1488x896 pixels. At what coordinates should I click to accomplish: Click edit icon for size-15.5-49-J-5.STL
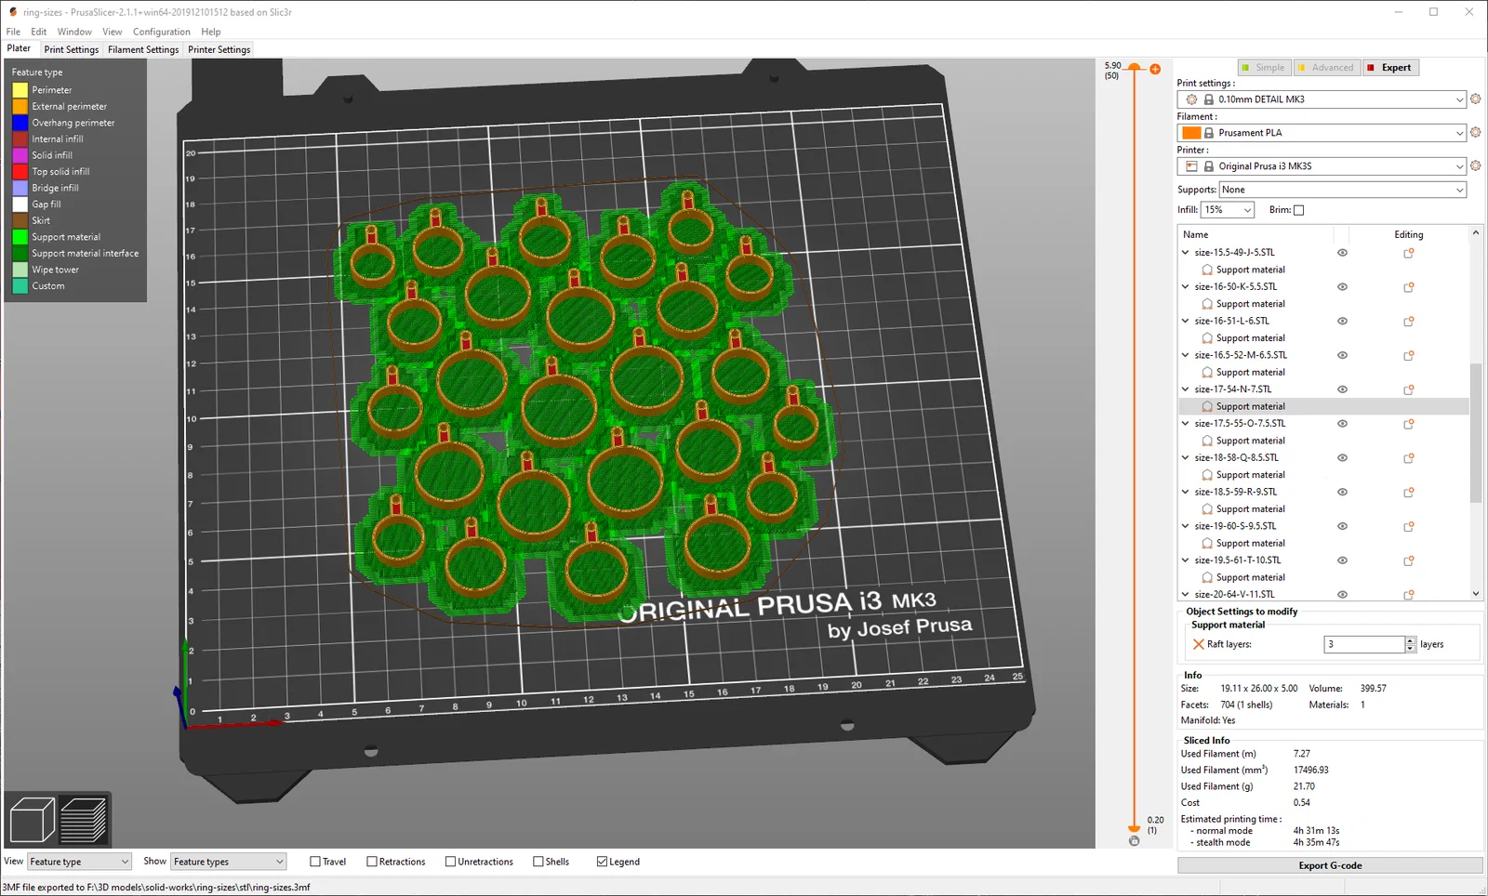[x=1409, y=253]
